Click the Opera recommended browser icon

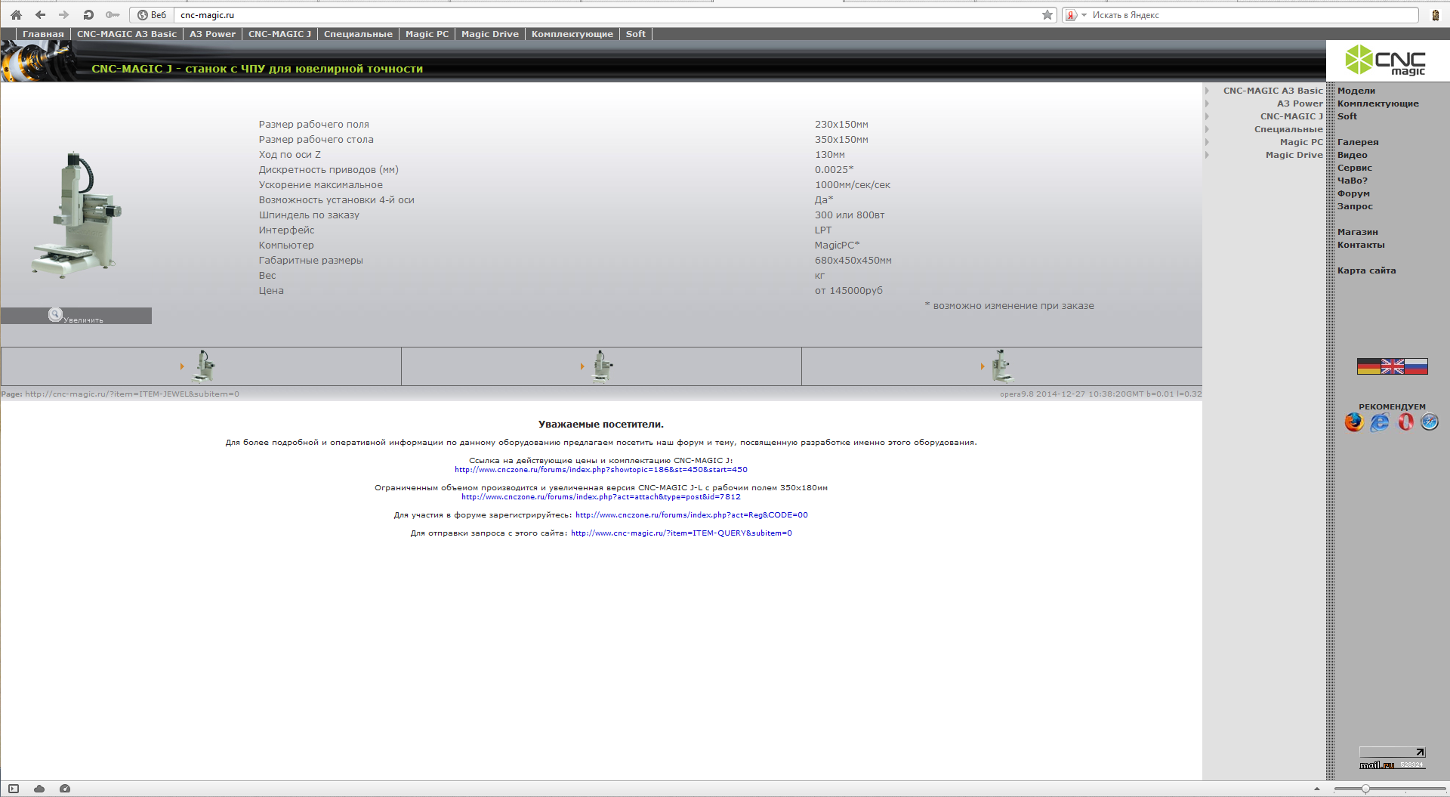tap(1405, 422)
